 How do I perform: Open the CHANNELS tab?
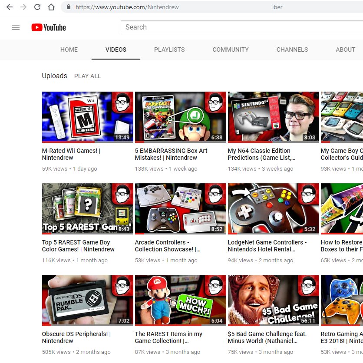(x=292, y=49)
